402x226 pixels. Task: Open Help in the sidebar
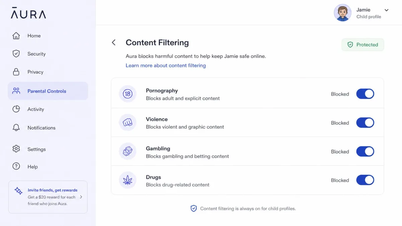point(48,166)
